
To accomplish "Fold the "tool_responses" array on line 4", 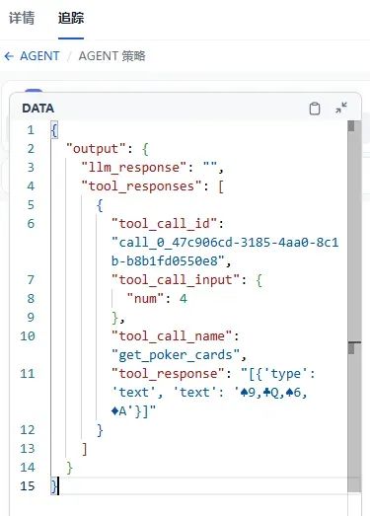I will coord(221,186).
